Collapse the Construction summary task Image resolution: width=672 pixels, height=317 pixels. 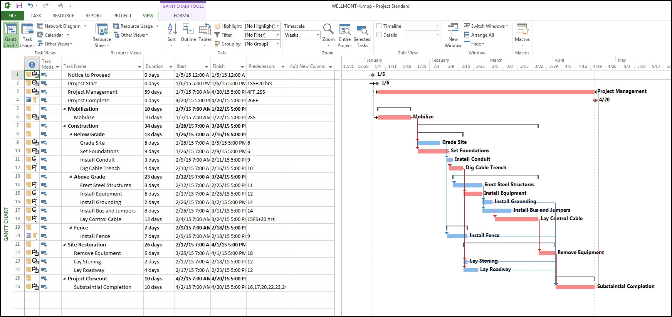[65, 126]
